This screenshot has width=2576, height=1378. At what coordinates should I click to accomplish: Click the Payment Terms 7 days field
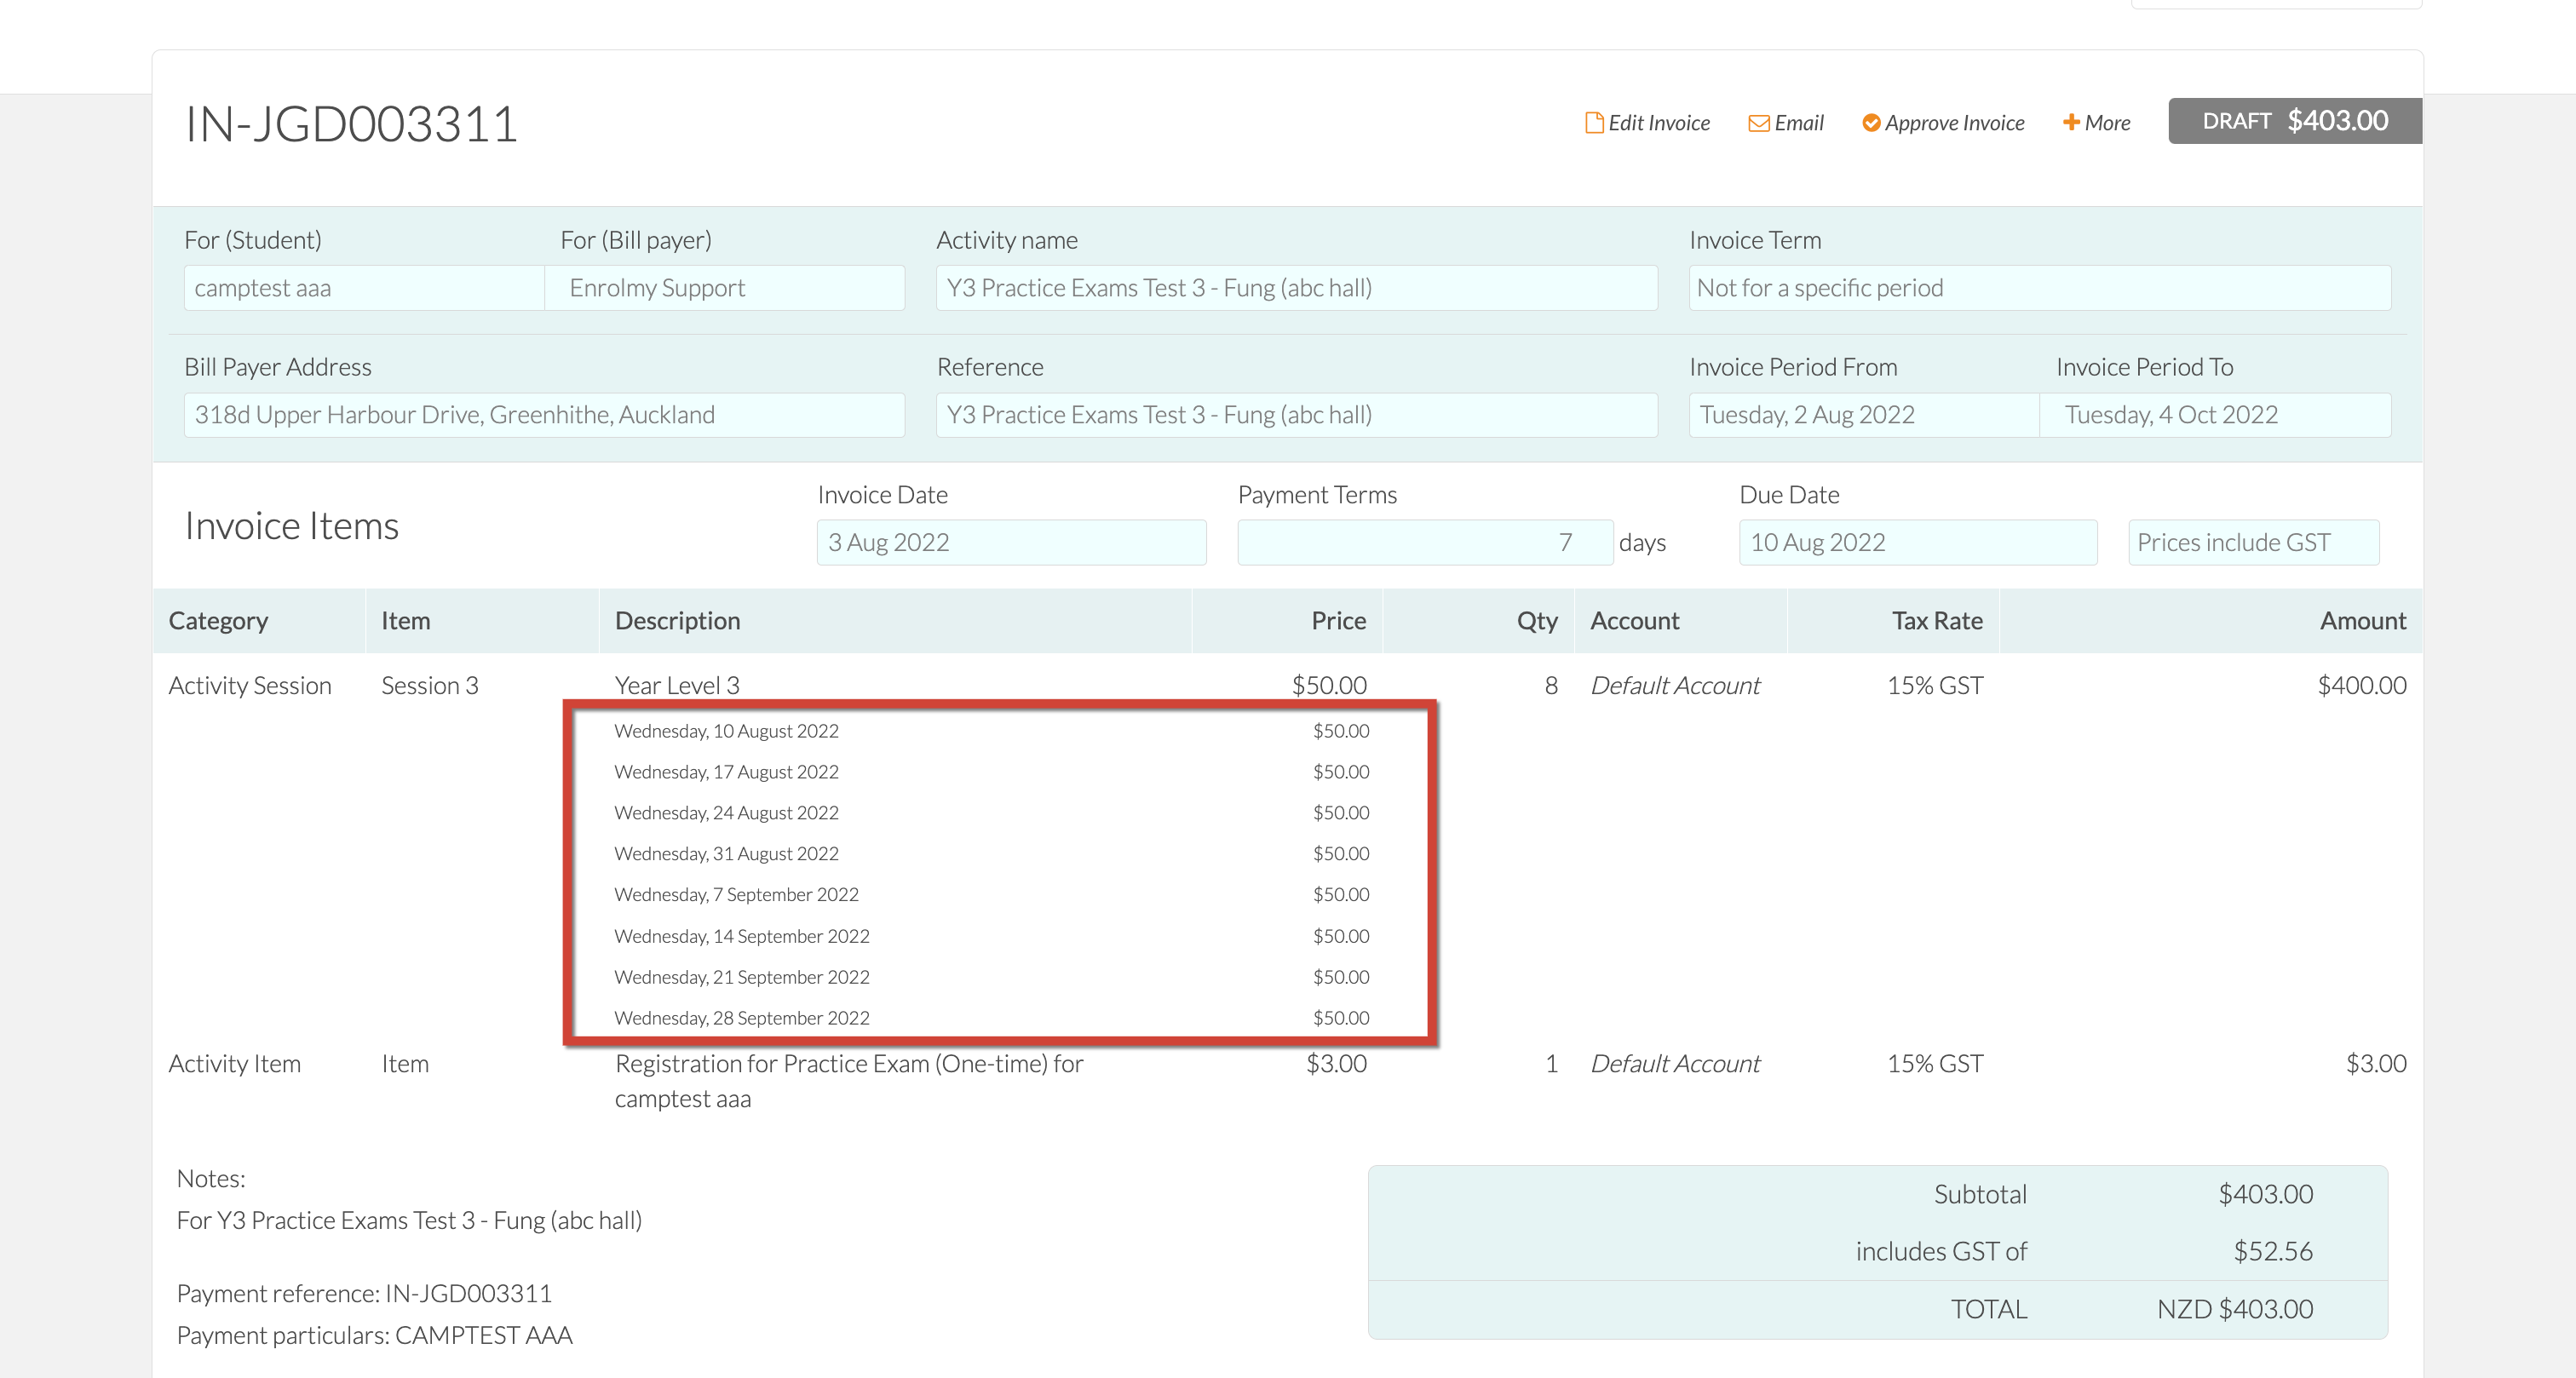1425,542
